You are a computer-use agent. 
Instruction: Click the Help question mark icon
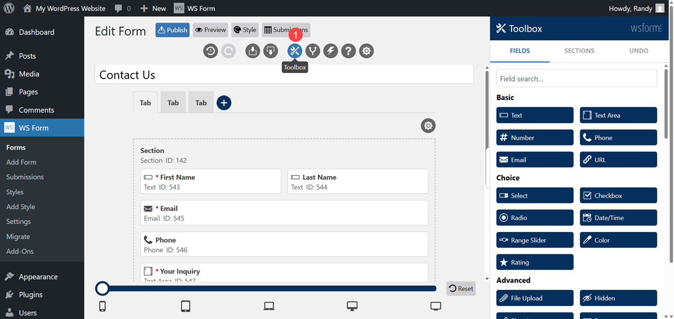[349, 51]
